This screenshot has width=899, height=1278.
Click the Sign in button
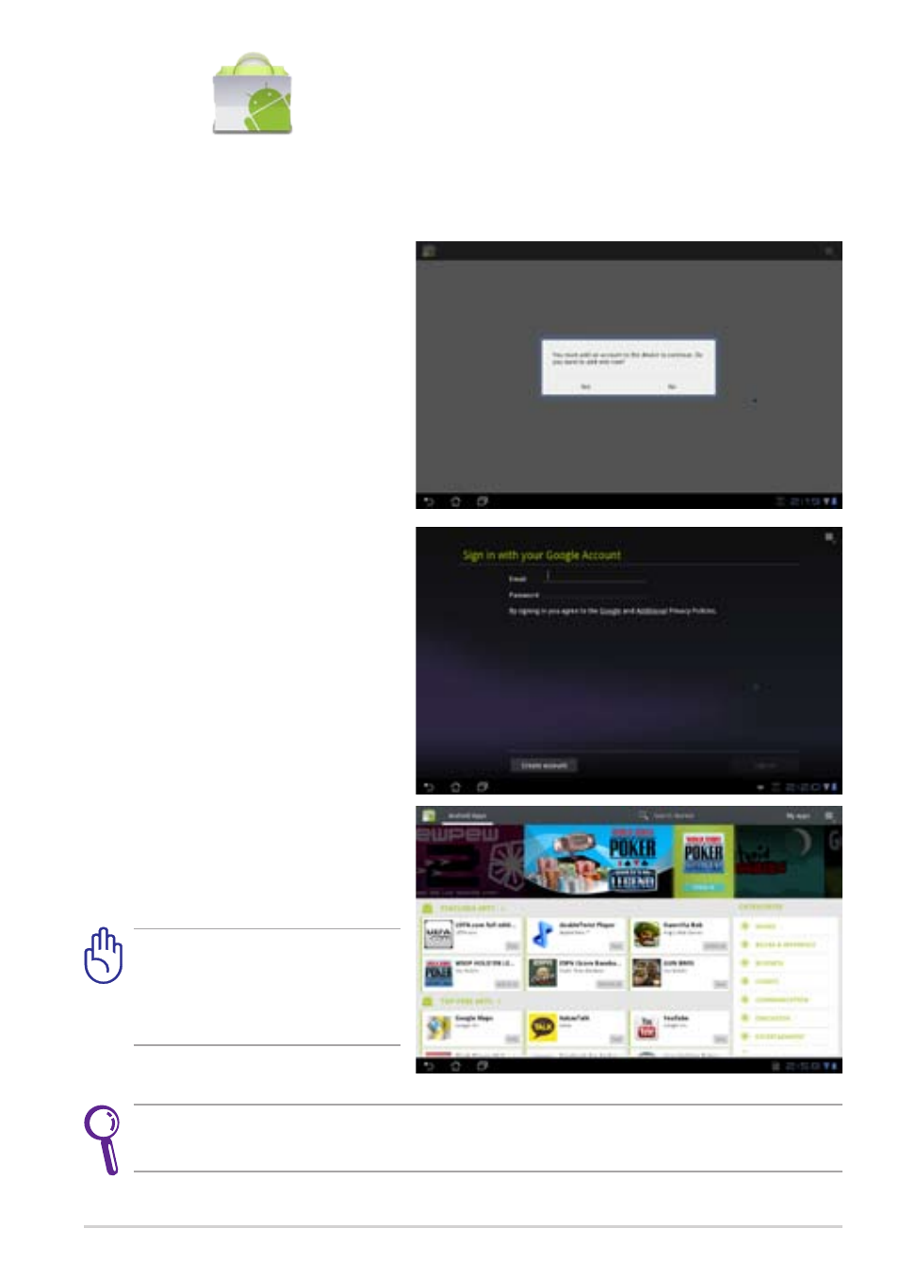pos(765,765)
